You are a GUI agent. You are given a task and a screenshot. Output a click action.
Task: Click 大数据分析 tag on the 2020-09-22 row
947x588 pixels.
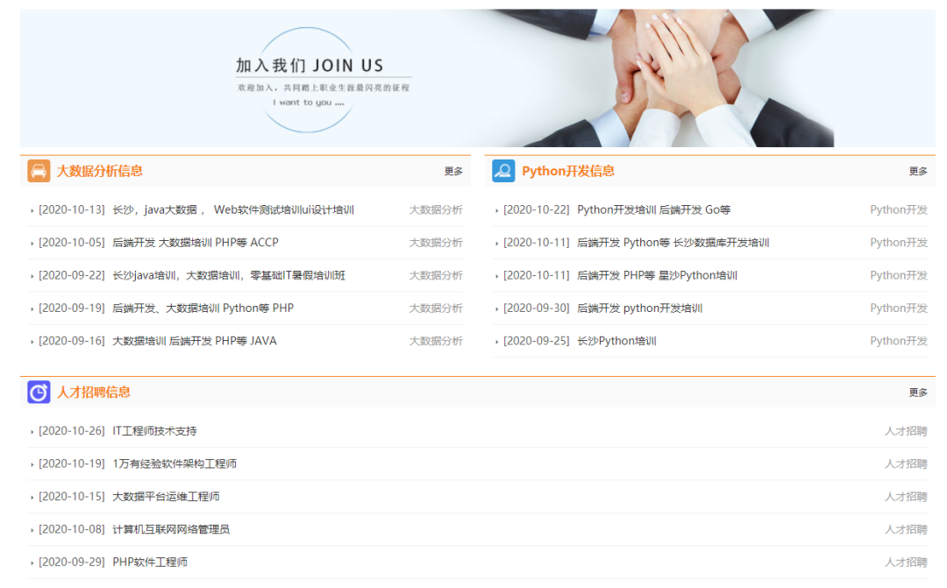click(x=436, y=275)
